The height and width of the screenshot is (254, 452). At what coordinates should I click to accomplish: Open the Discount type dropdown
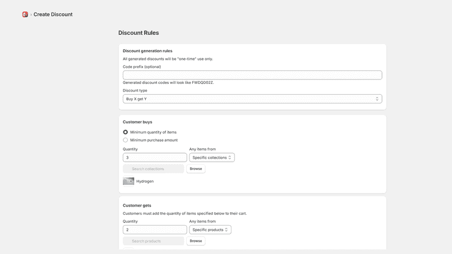252,99
